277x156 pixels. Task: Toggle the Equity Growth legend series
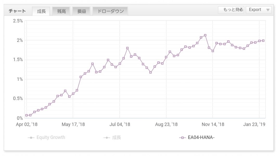coord(51,137)
